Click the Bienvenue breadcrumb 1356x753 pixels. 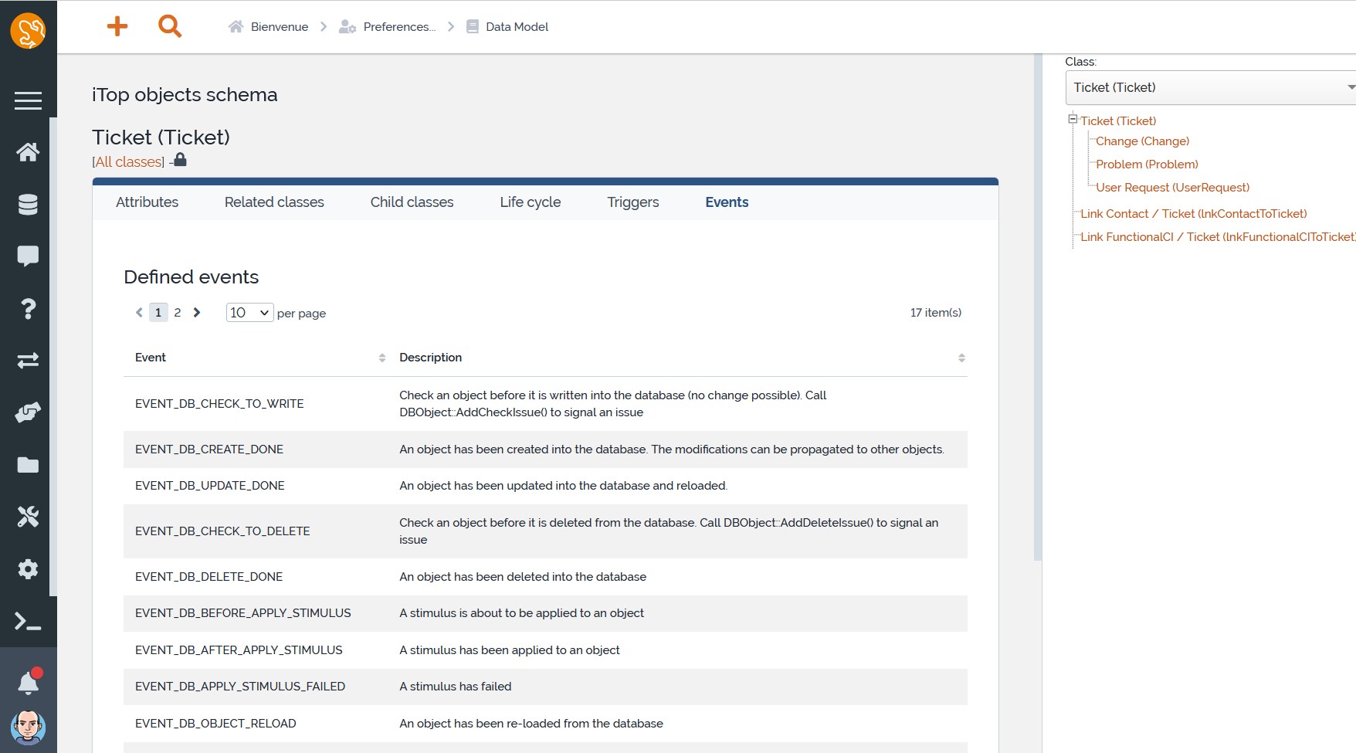click(279, 27)
